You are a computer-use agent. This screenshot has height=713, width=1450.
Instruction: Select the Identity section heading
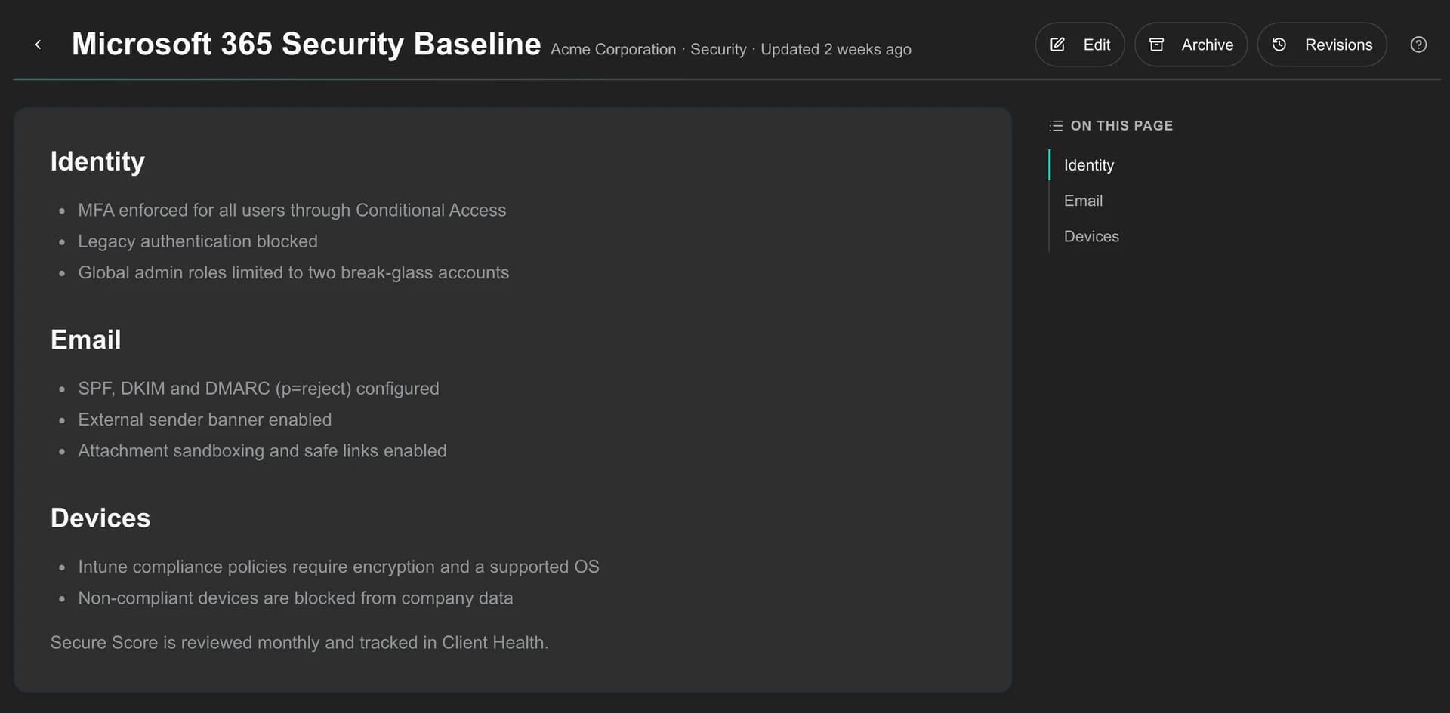[97, 161]
